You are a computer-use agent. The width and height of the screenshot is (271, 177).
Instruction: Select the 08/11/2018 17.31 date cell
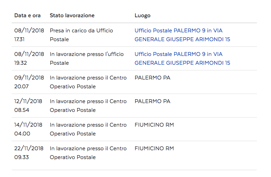pyautogui.click(x=29, y=35)
